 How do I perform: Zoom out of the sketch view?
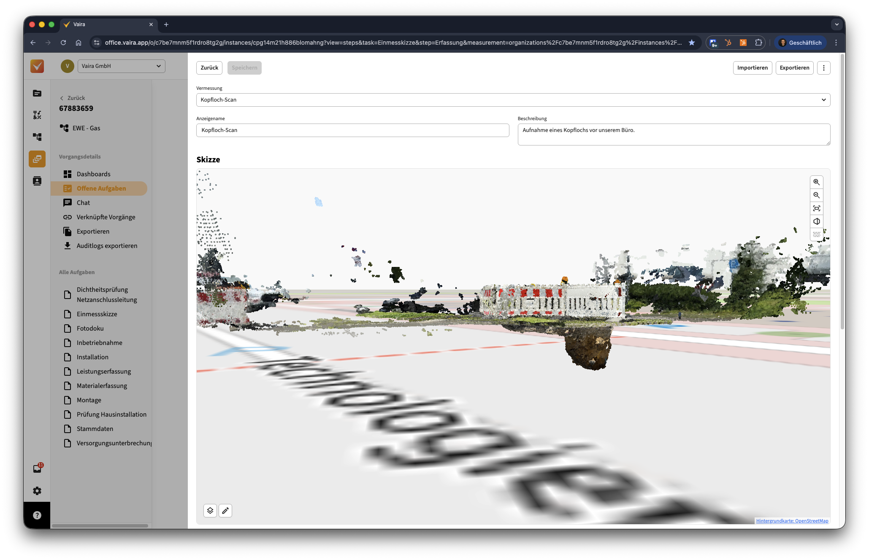[x=816, y=195]
